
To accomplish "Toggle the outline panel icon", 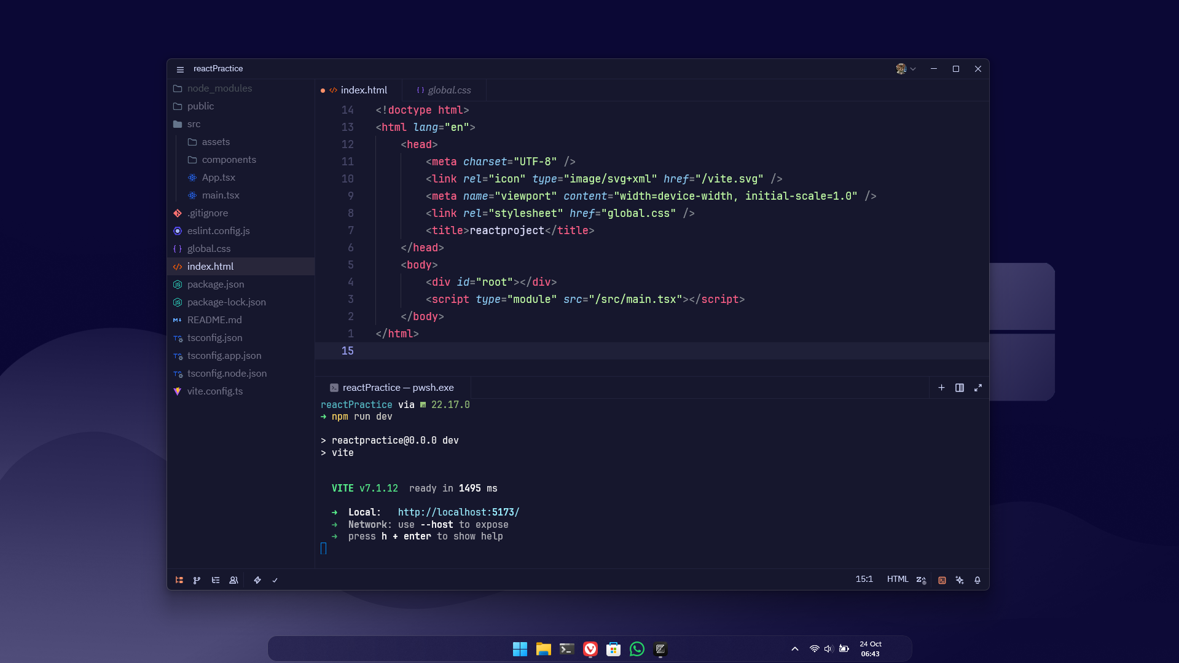I will [216, 580].
